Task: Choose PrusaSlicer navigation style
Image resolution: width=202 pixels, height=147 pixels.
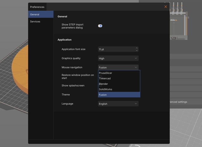Action: click(119, 73)
